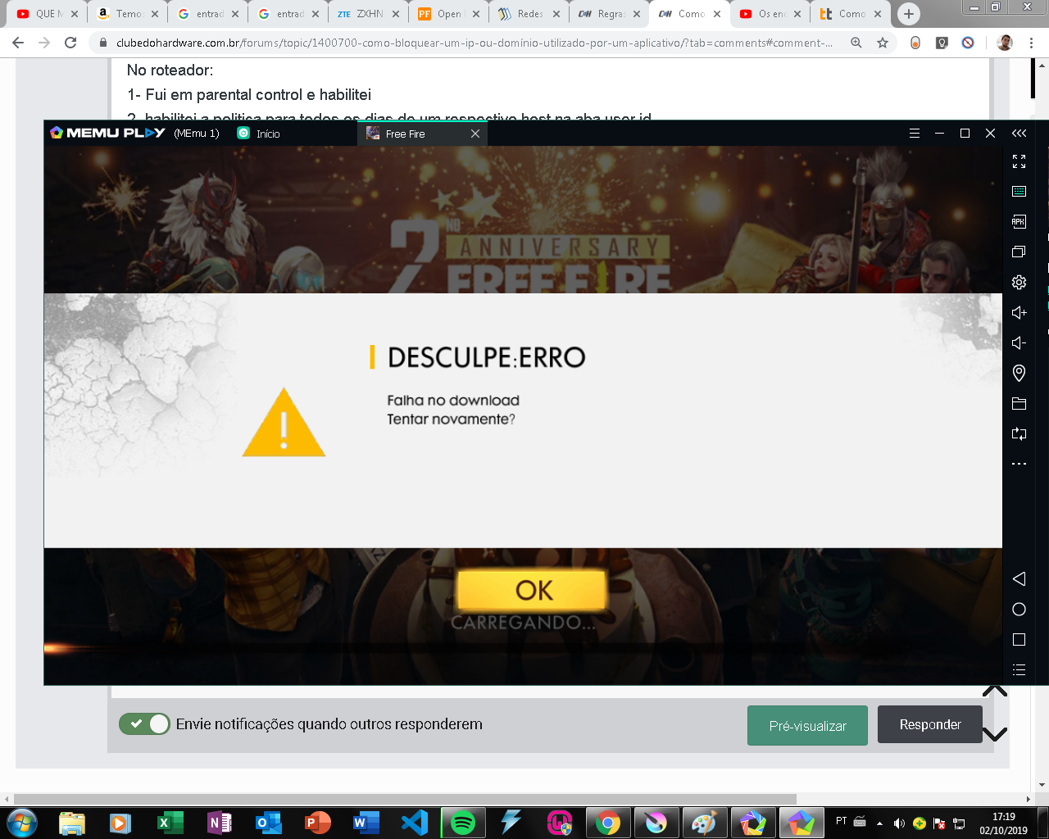
Task: Show hidden system tray icons
Action: (x=879, y=823)
